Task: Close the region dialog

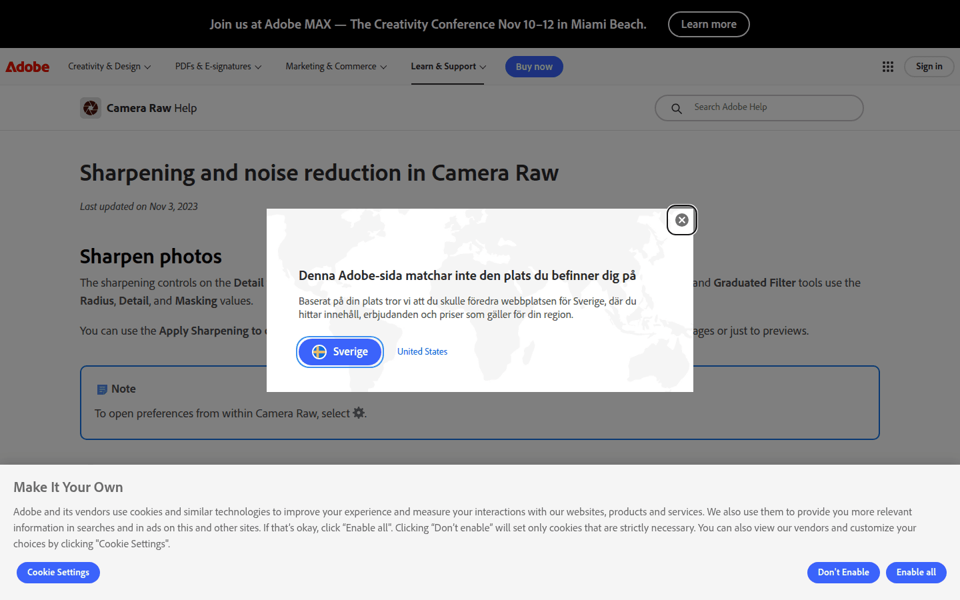Action: point(682,220)
